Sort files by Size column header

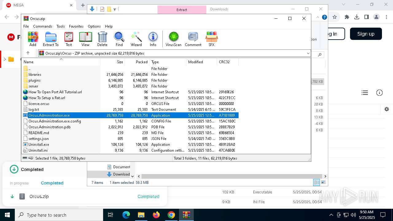(x=113, y=62)
